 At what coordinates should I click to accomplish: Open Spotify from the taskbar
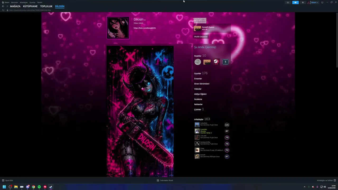(39, 187)
